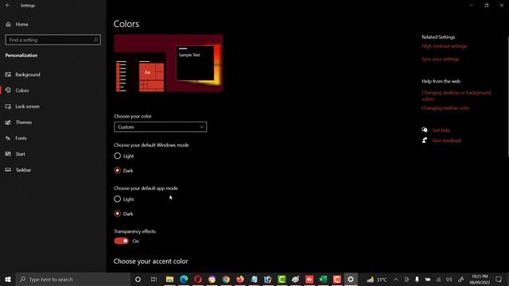Open File Explorer from taskbar

tap(169, 279)
